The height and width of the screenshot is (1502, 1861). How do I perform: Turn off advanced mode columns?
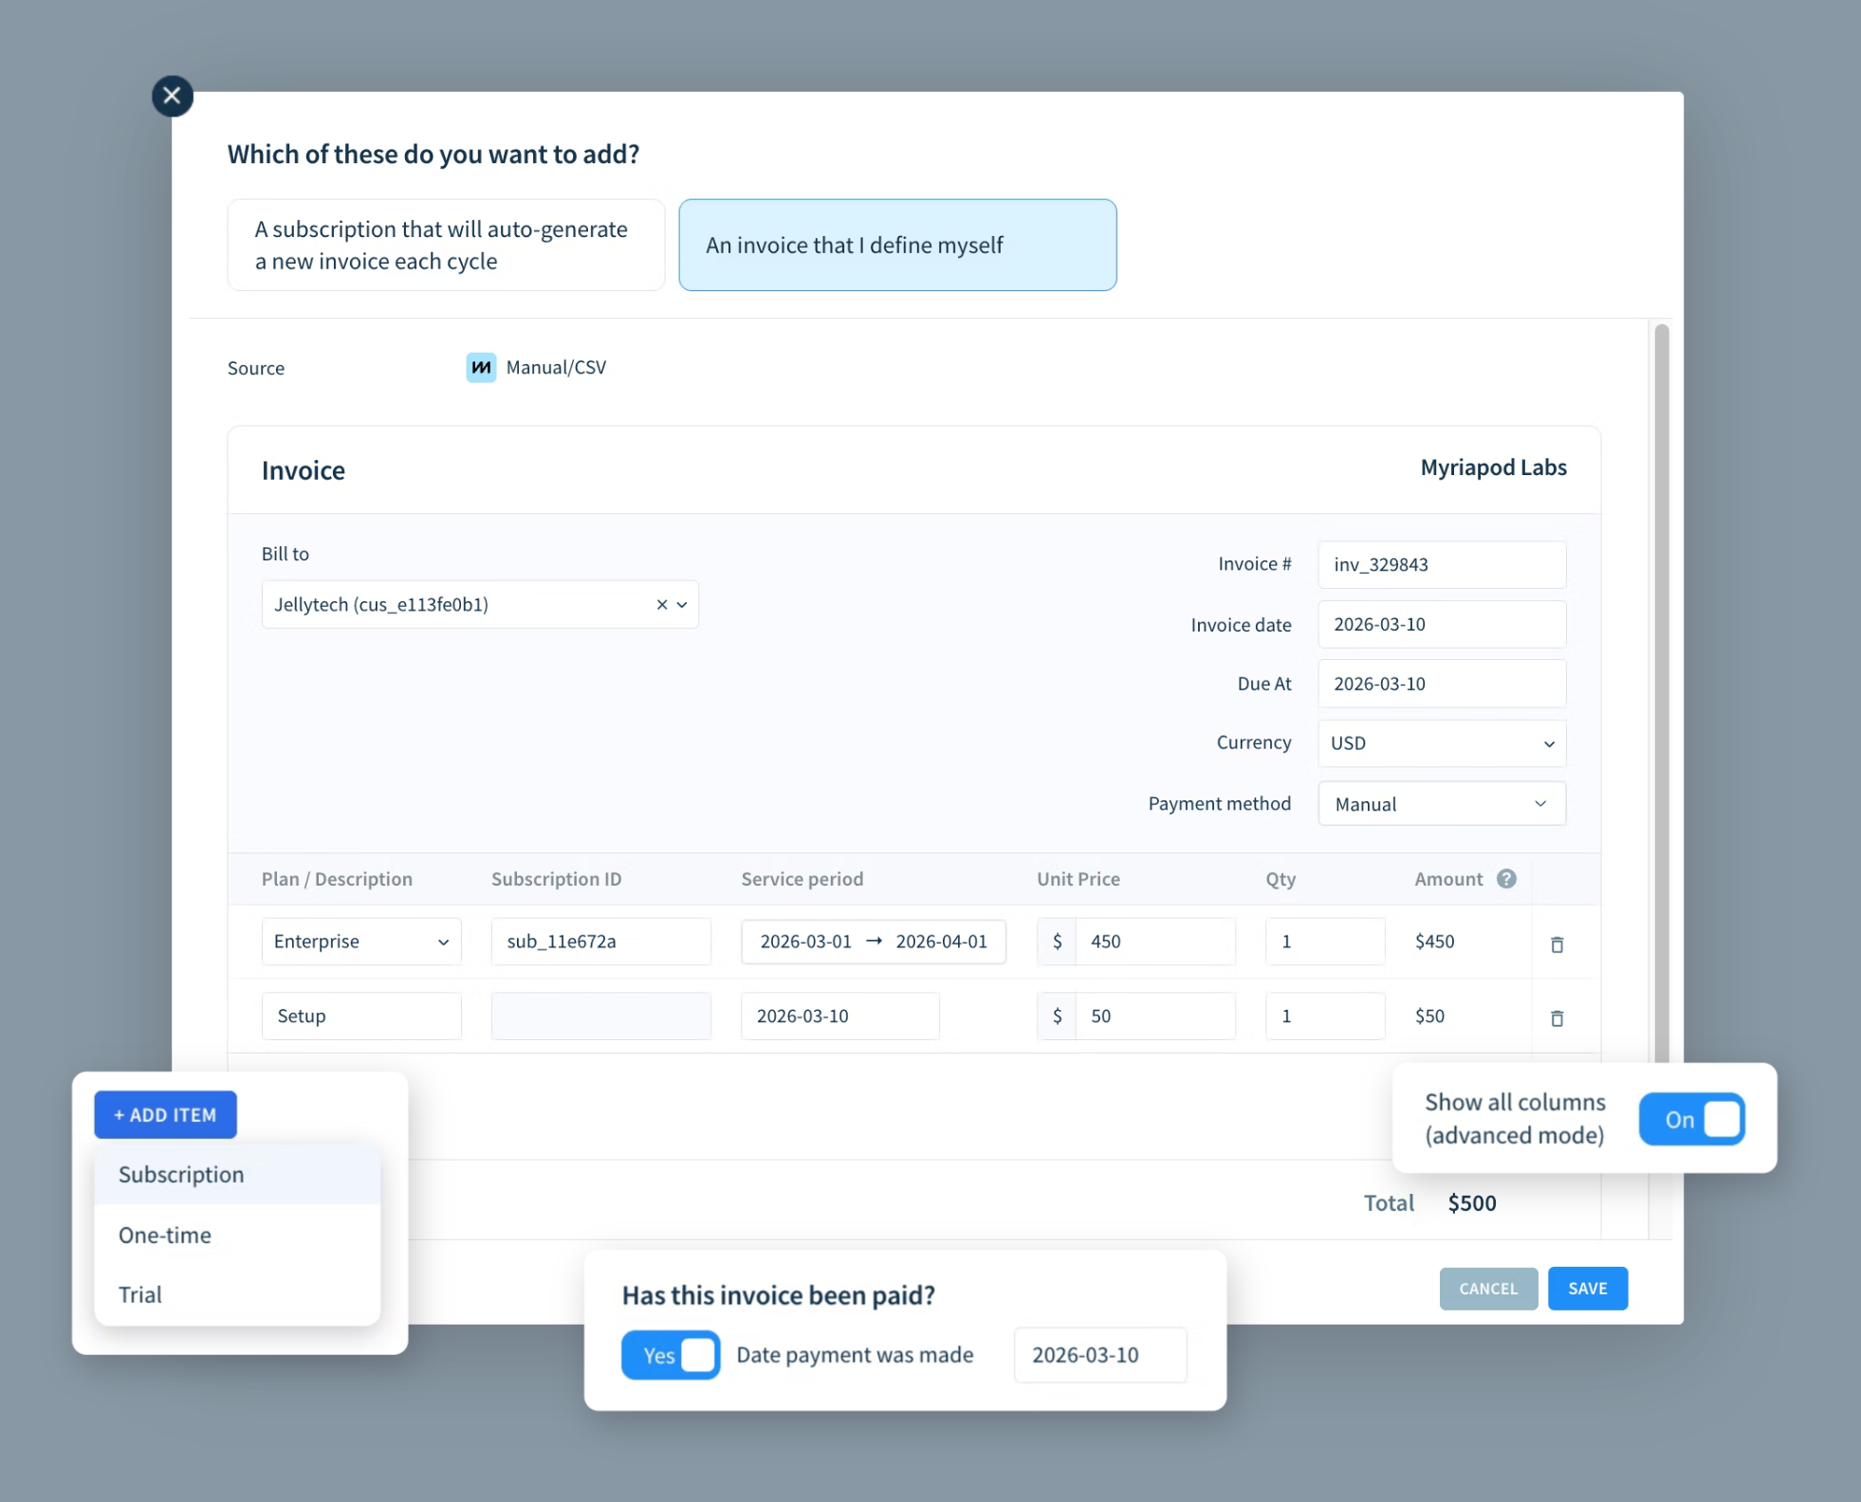pos(1691,1119)
